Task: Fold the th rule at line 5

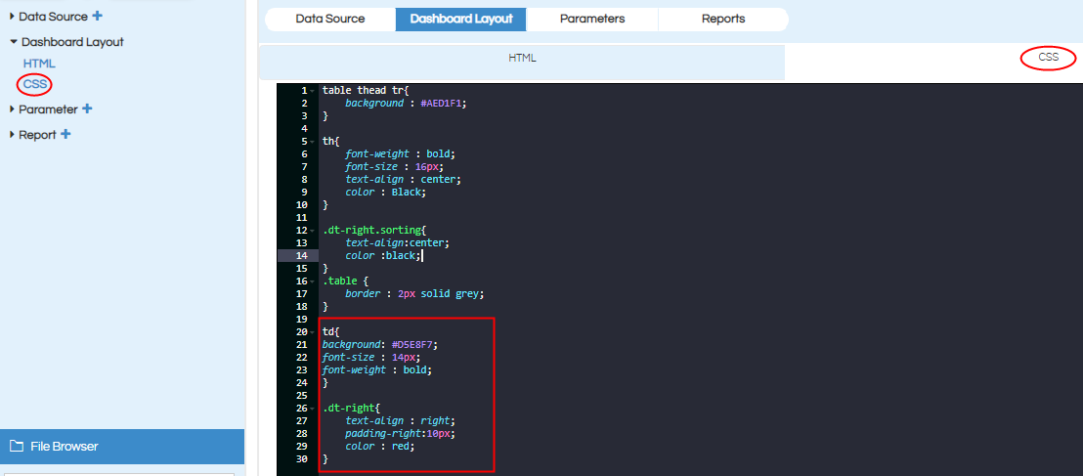Action: (313, 142)
